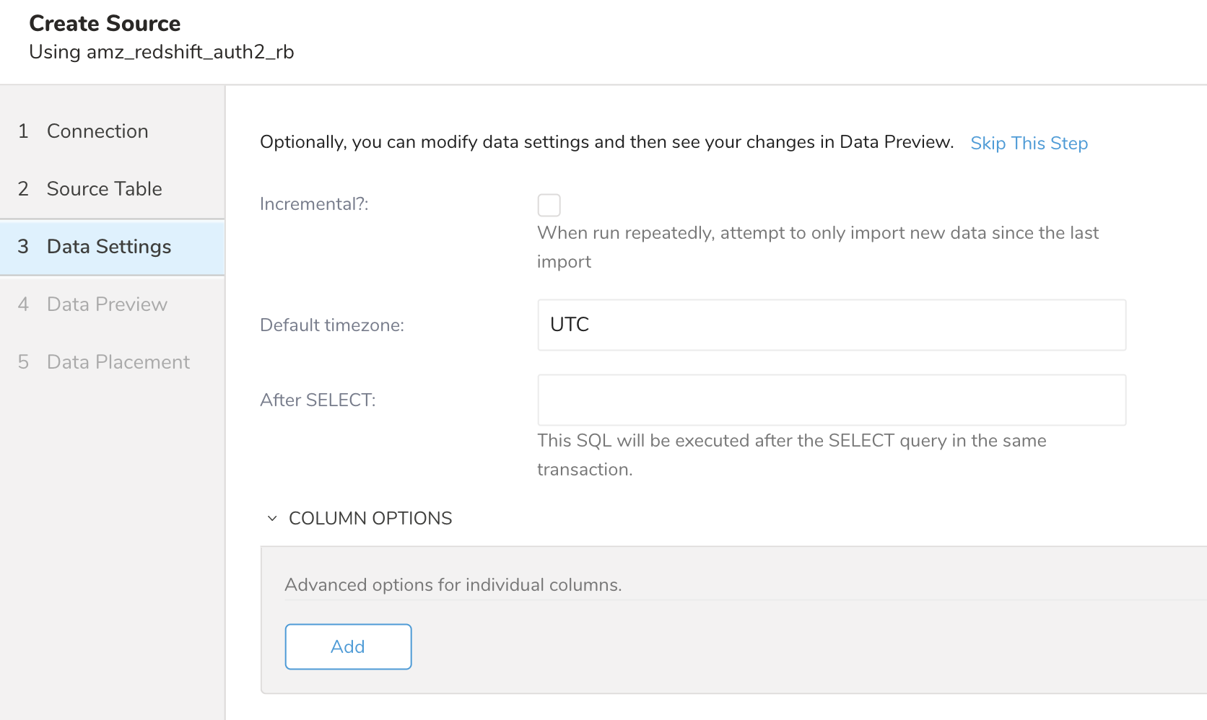This screenshot has width=1207, height=720.
Task: Jump to the Data Preview step
Action: point(107,304)
